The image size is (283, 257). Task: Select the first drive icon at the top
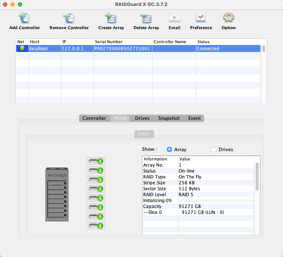coord(96,161)
